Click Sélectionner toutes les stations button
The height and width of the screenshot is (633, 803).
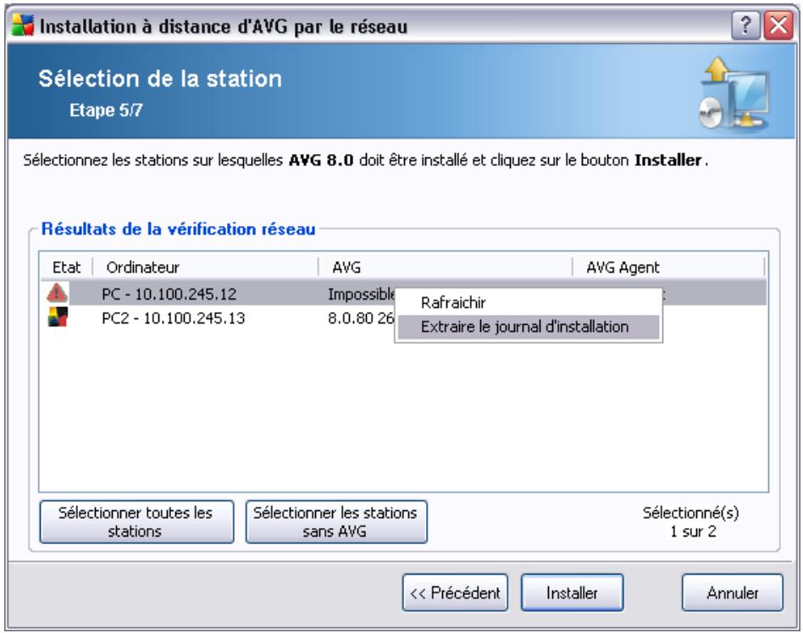136,522
